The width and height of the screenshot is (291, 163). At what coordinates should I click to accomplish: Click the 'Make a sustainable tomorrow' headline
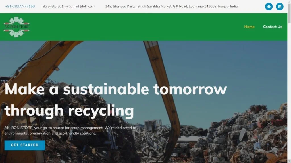click(x=116, y=100)
